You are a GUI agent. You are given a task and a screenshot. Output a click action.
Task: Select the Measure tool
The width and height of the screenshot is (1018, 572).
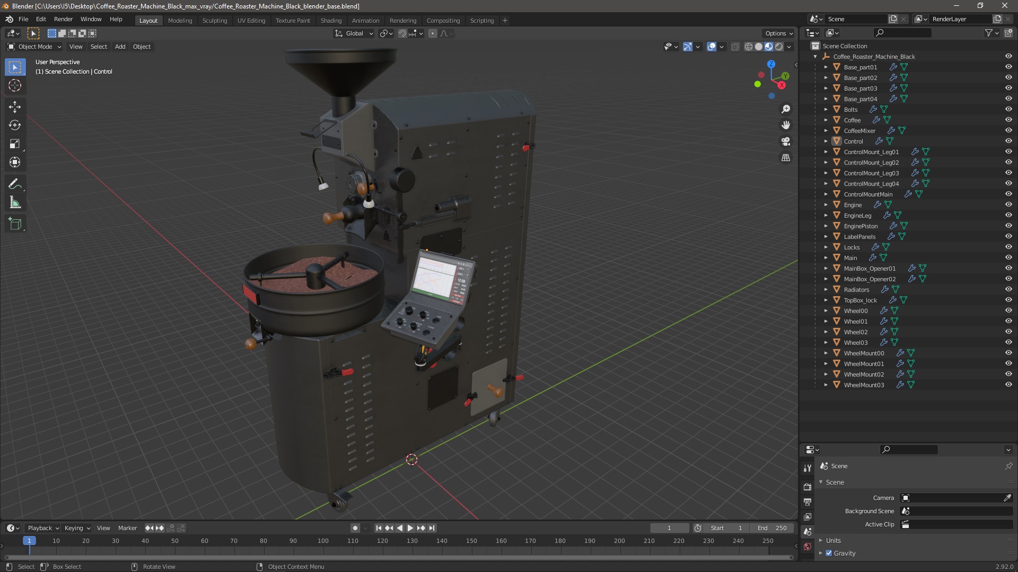15,202
